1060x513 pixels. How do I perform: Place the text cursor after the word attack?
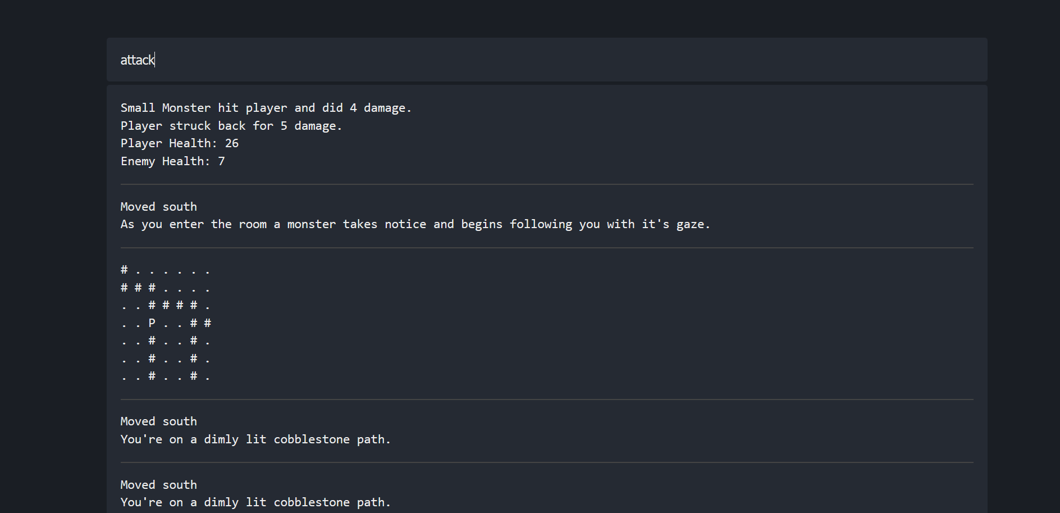tap(156, 60)
